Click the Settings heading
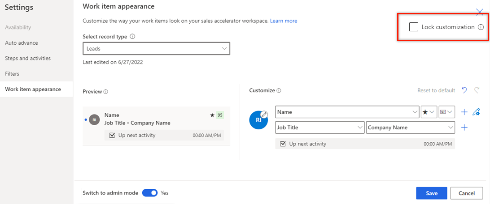This screenshot has width=490, height=204. tap(19, 7)
